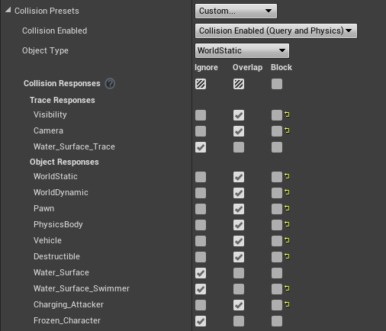Set all responses to Ignore in header row

coord(201,84)
